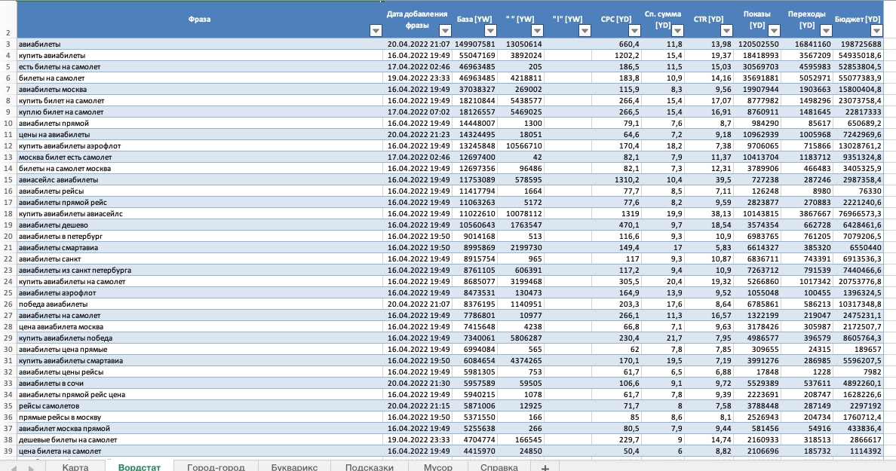Open the Сп. сумма [YD] filter dropdown
The height and width of the screenshot is (471, 896).
pyautogui.click(x=678, y=30)
